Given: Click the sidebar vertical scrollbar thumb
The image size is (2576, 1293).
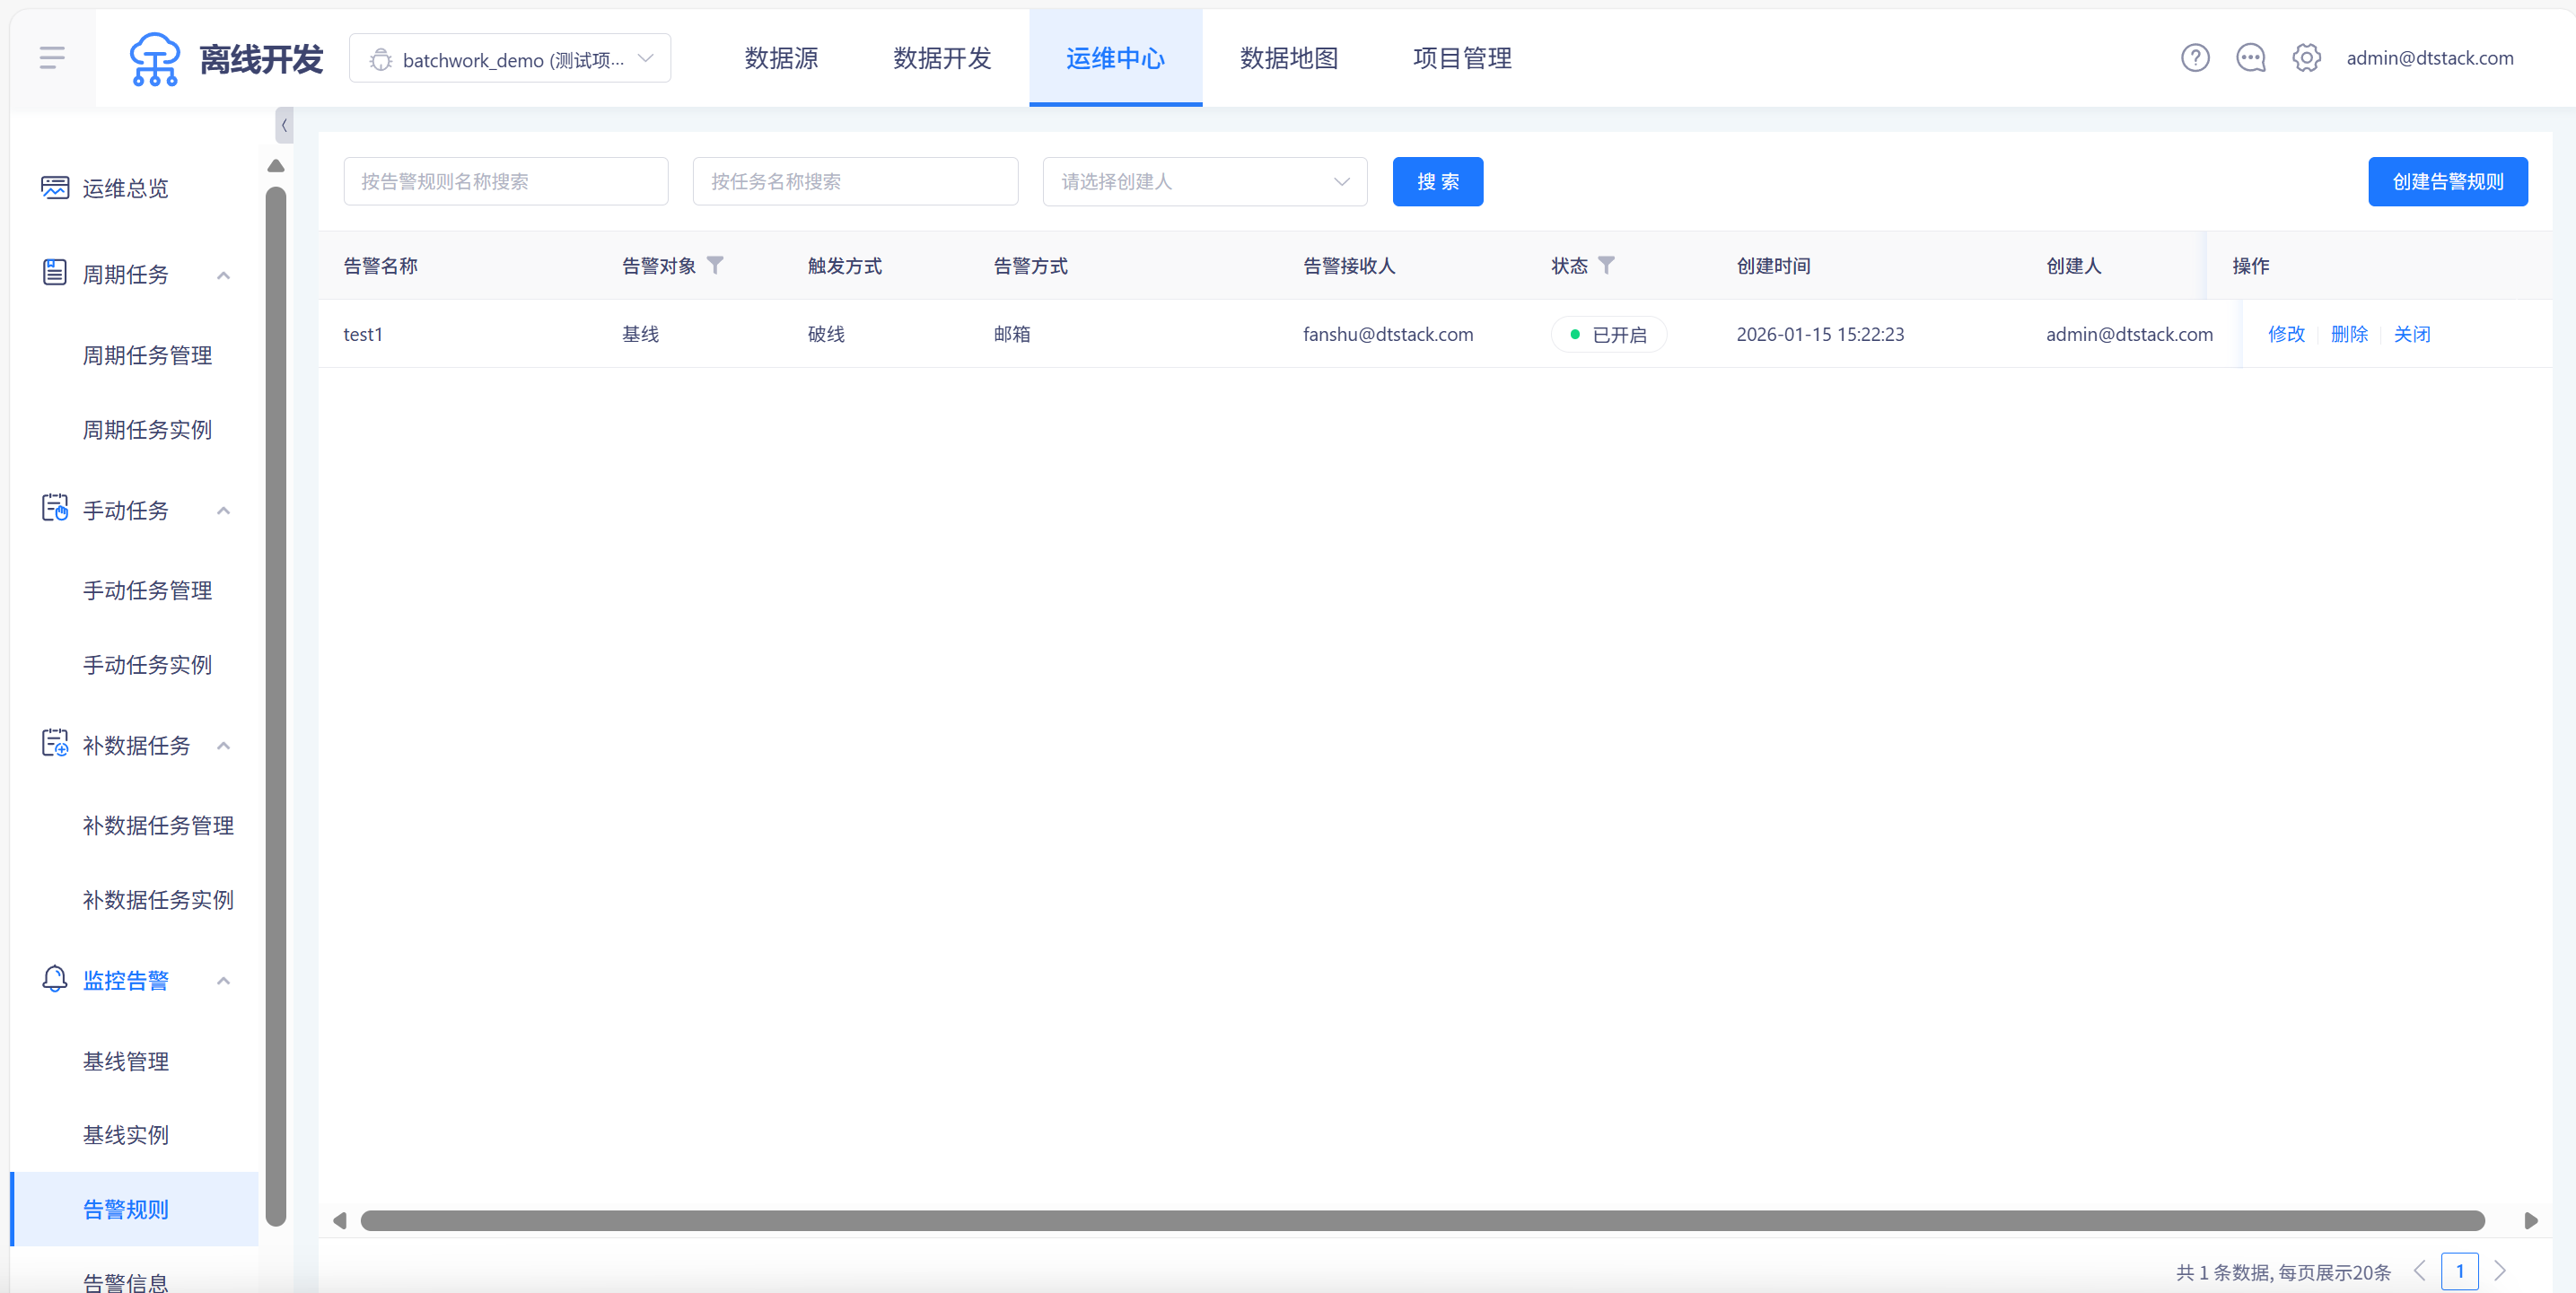Looking at the screenshot, I should (x=276, y=705).
